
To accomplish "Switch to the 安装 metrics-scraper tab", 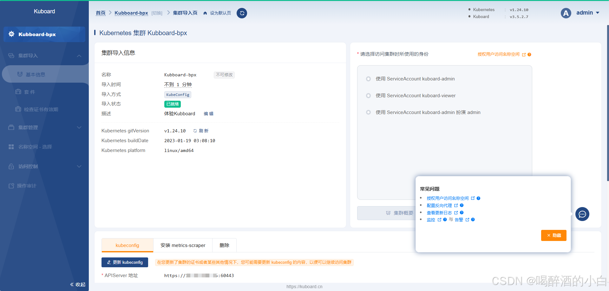I will click(183, 245).
